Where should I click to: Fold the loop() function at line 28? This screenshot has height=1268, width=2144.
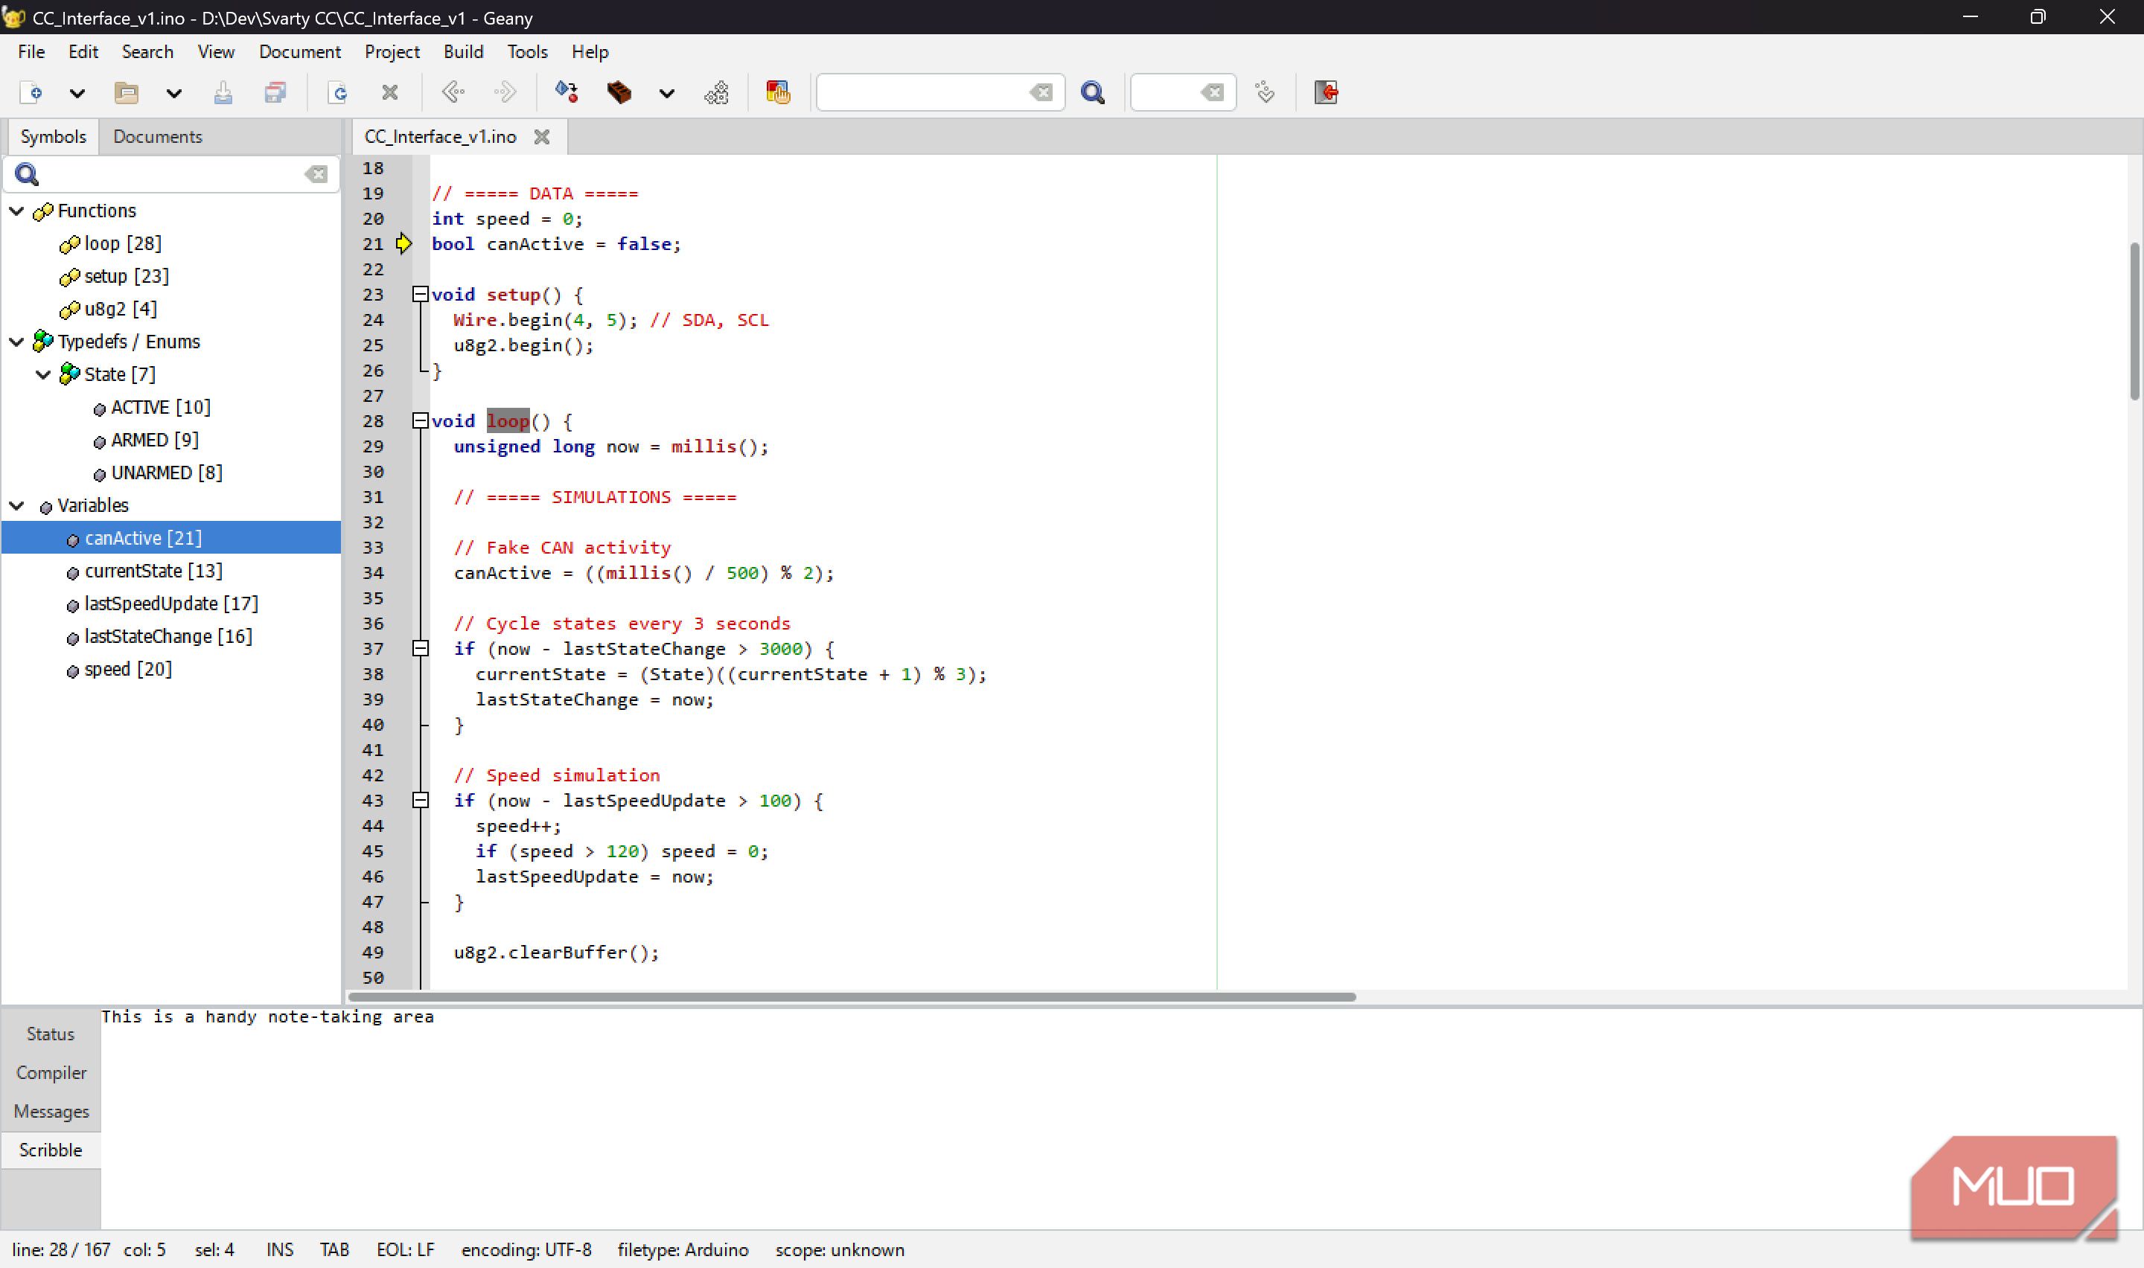coord(420,421)
